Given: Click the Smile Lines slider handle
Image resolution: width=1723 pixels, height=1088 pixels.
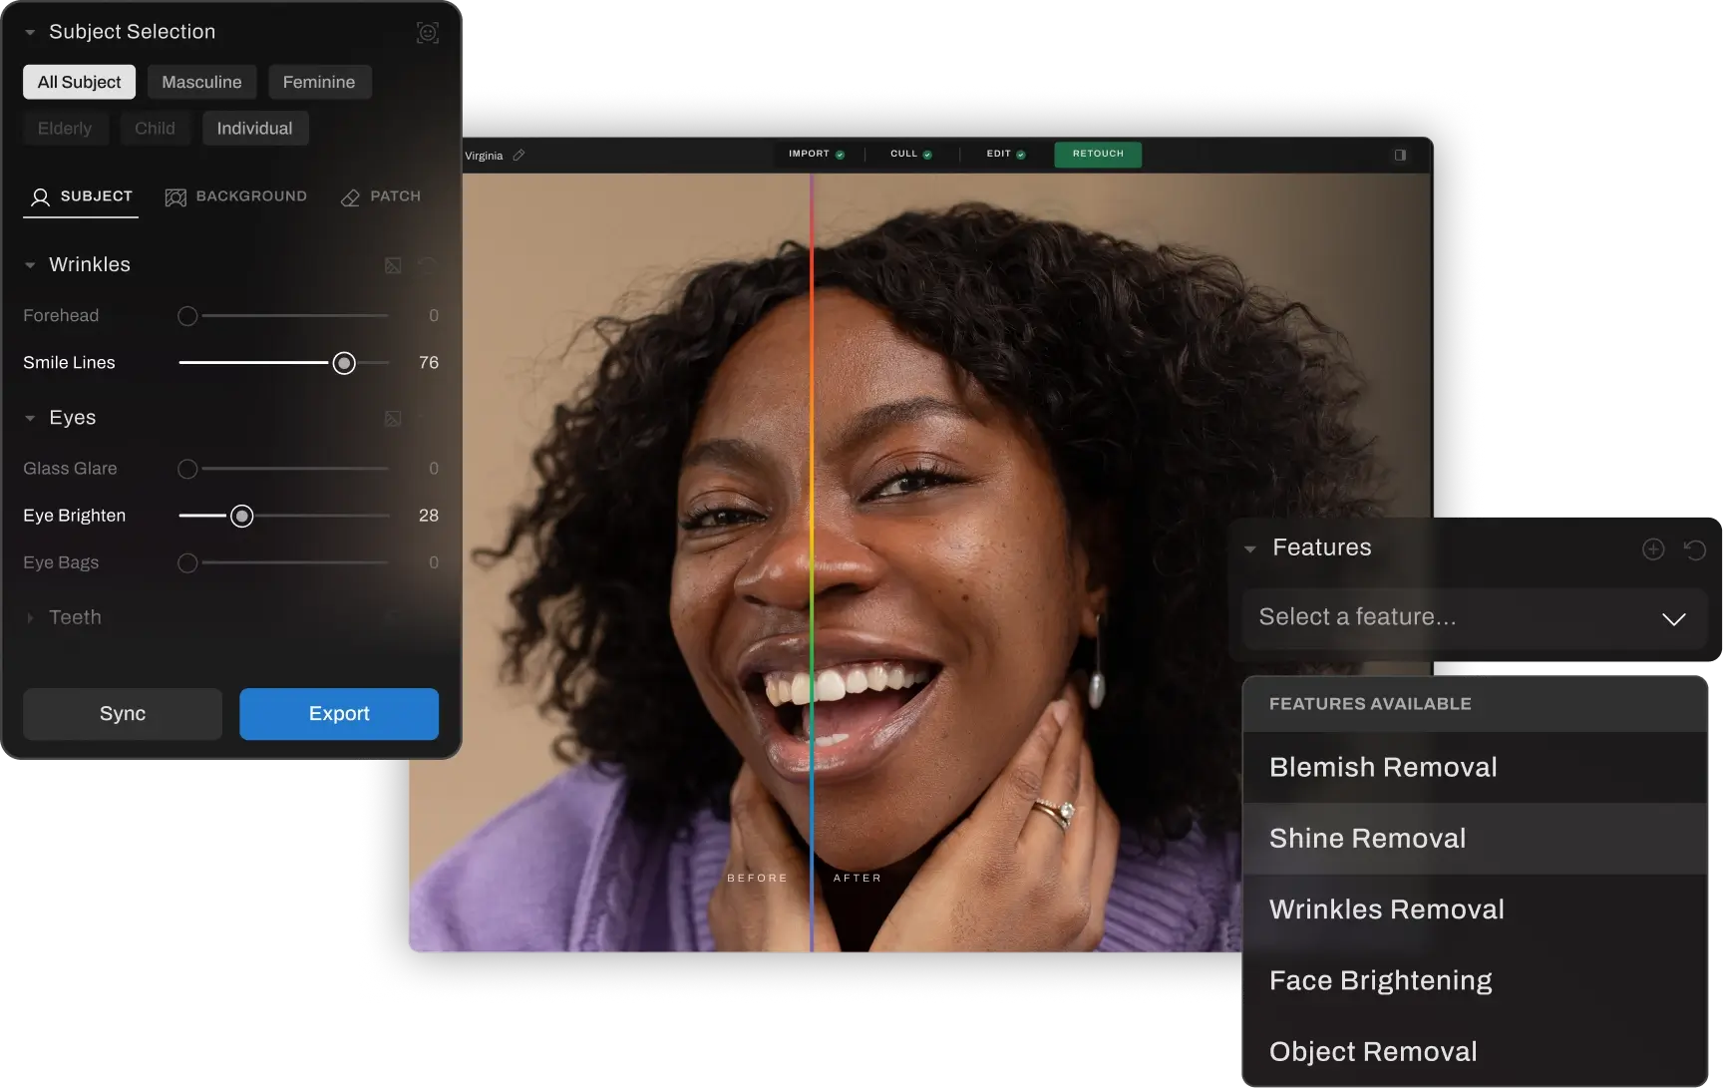Looking at the screenshot, I should click(344, 363).
